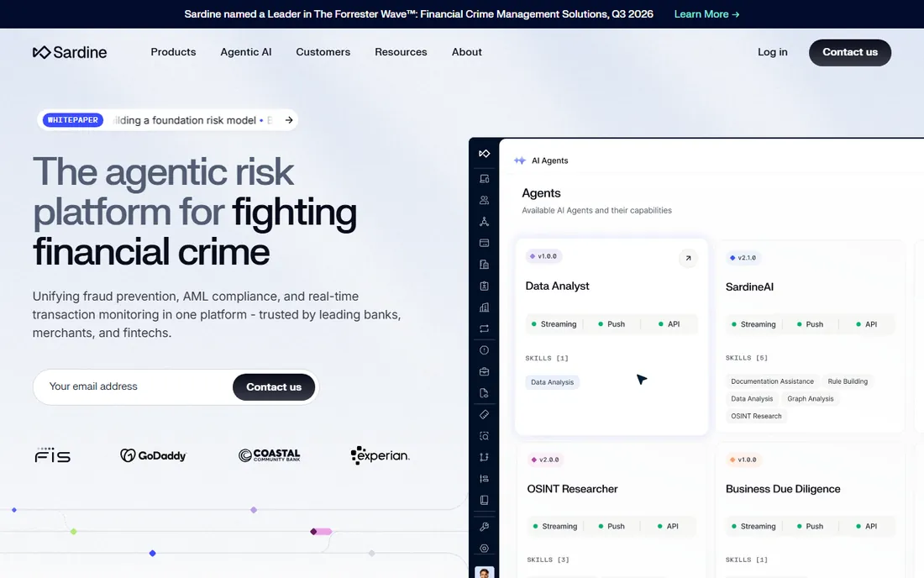Click the repeat arrows icon in the sidebar
The width and height of the screenshot is (924, 578).
[485, 328]
